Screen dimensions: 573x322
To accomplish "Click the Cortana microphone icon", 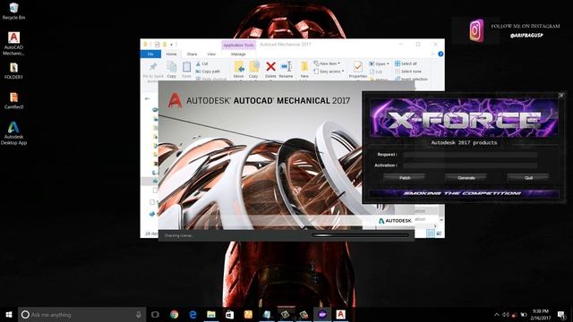I will pos(139,314).
